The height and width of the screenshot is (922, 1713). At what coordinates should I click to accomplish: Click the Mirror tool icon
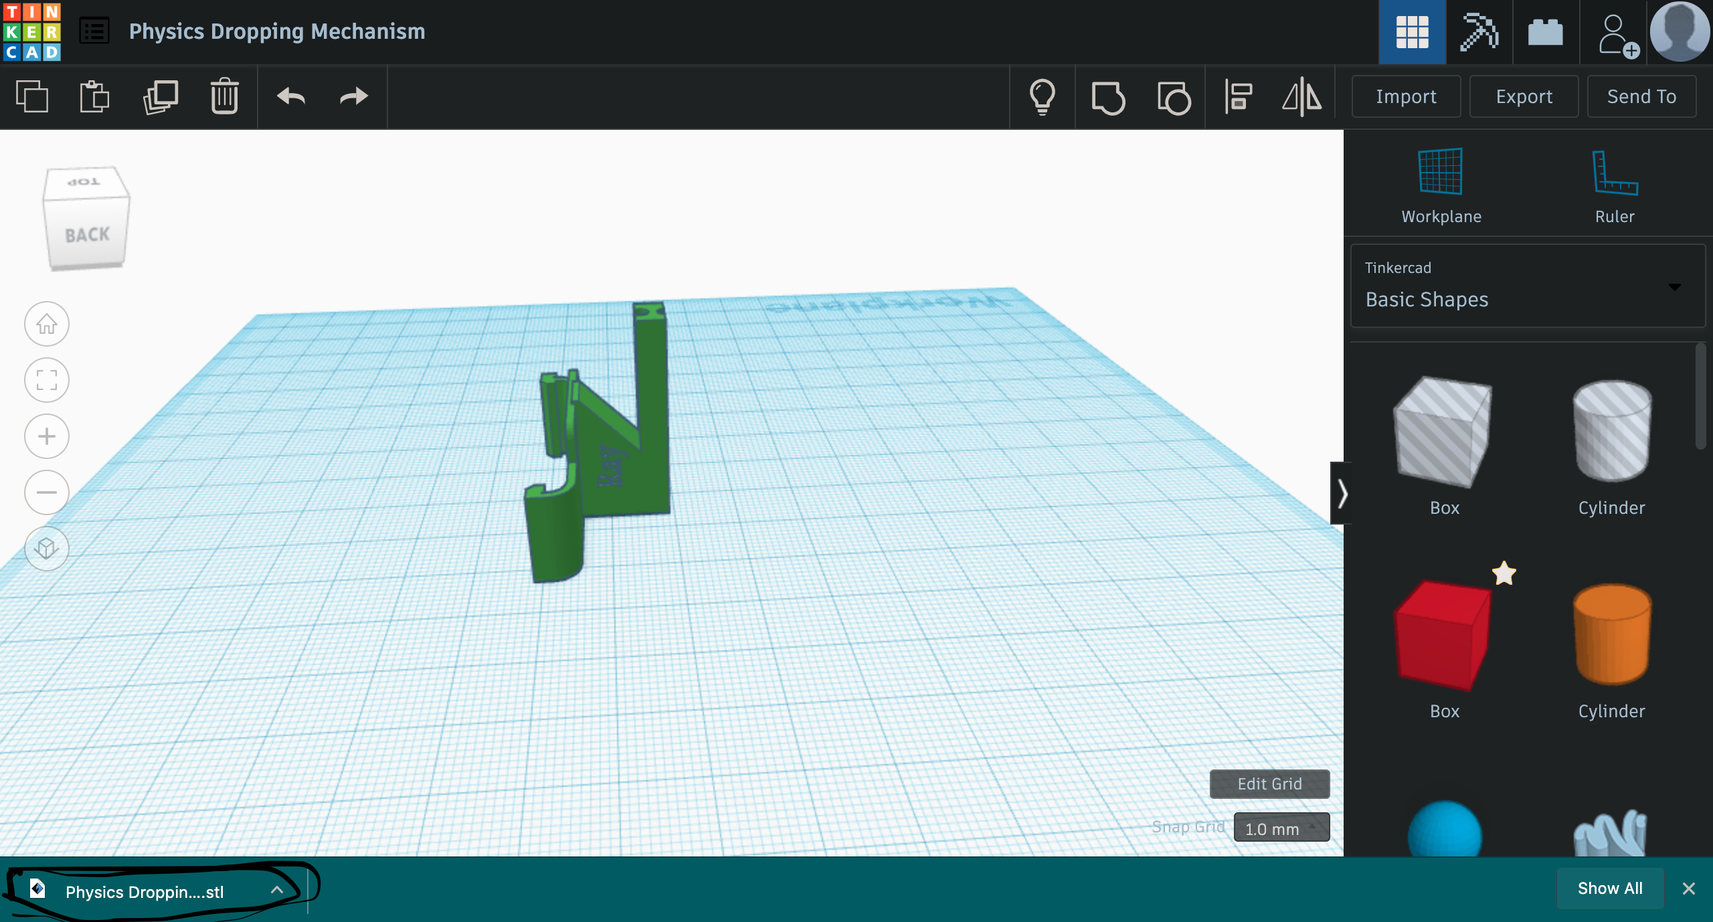tap(1301, 96)
